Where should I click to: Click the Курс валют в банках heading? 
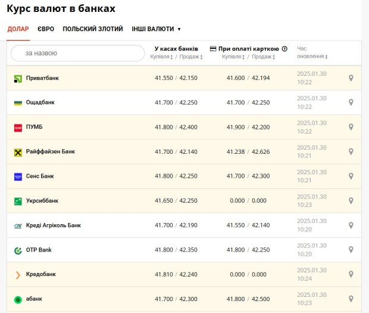tap(61, 9)
